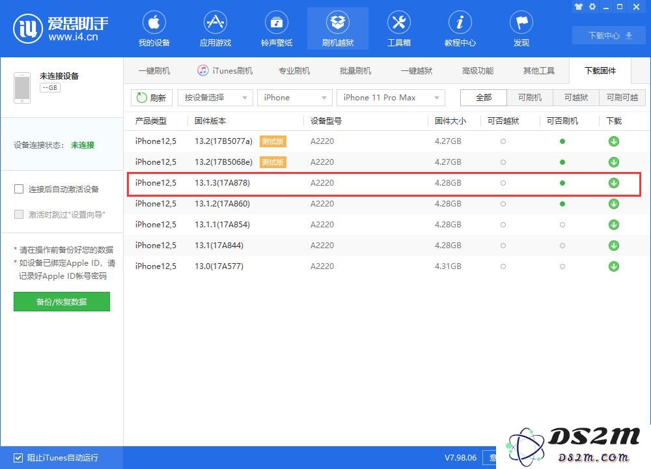
Task: Select 可刷机 filter
Action: (x=530, y=98)
